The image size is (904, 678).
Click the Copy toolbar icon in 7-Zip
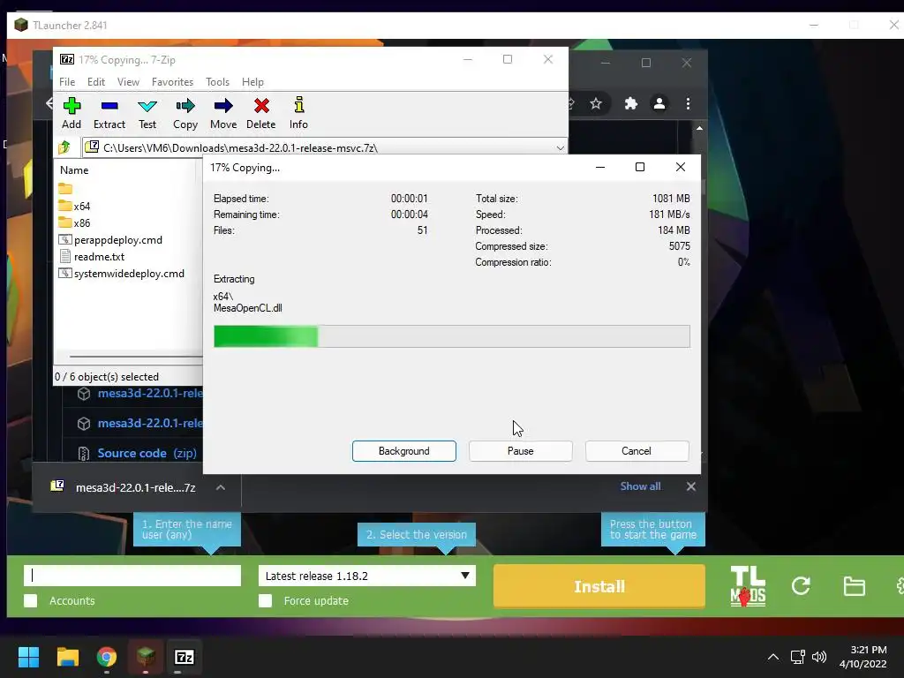[x=185, y=113]
